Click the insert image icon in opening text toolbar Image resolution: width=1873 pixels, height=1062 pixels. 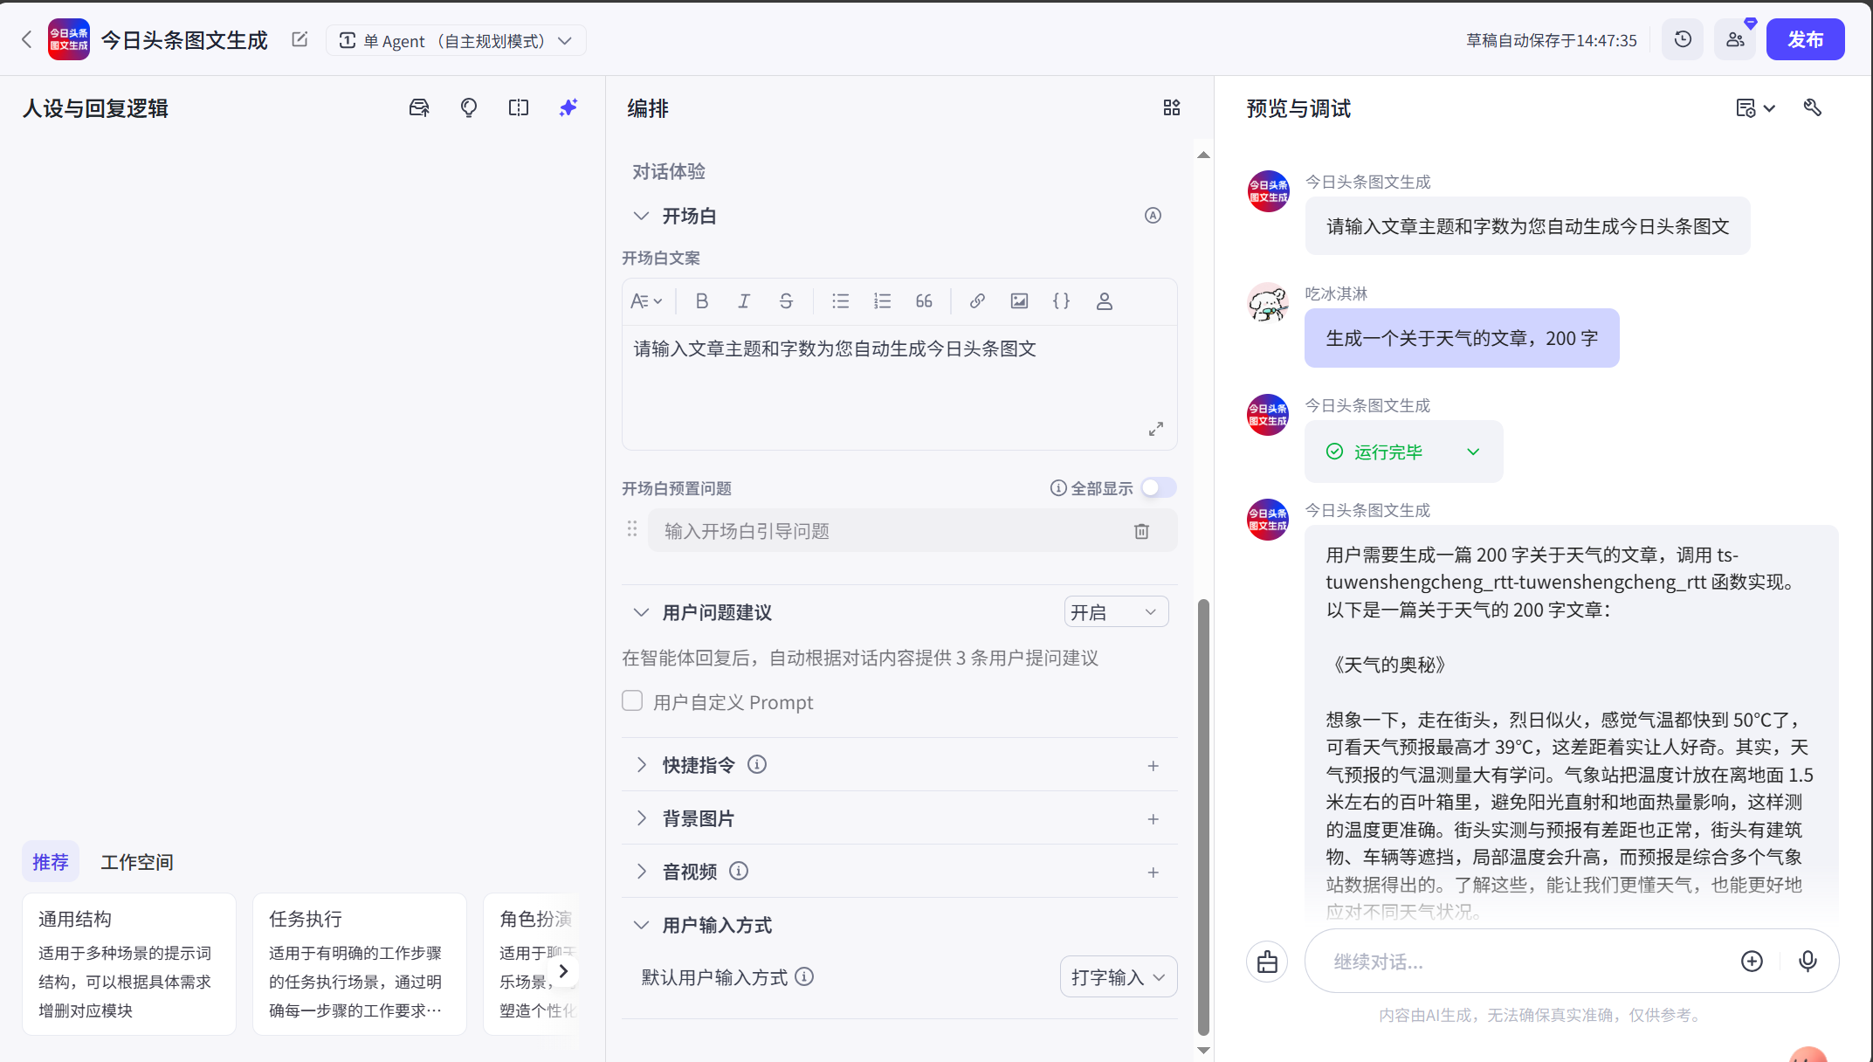pos(1018,300)
